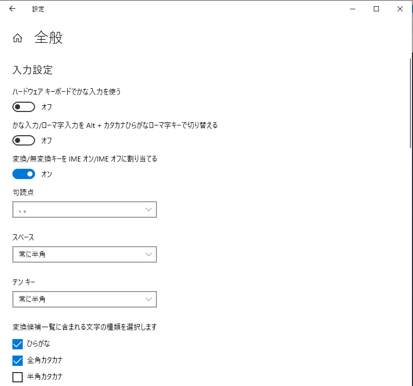Image resolution: width=413 pixels, height=386 pixels.
Task: Uncheck the 全角カタカナ checkbox
Action: click(18, 361)
